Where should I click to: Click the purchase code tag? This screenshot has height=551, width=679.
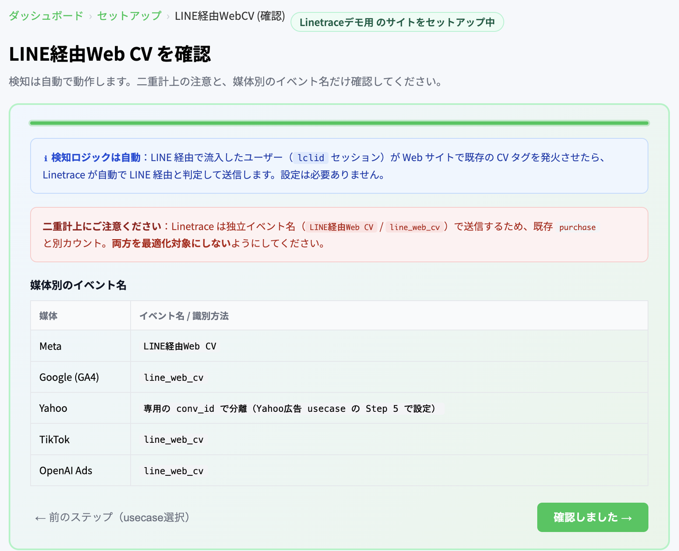(577, 227)
